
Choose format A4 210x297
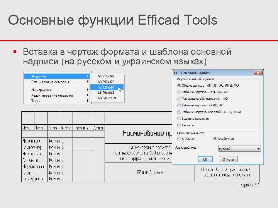click(x=106, y=76)
